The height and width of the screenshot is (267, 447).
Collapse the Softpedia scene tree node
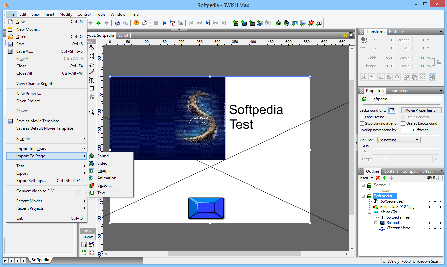363,196
